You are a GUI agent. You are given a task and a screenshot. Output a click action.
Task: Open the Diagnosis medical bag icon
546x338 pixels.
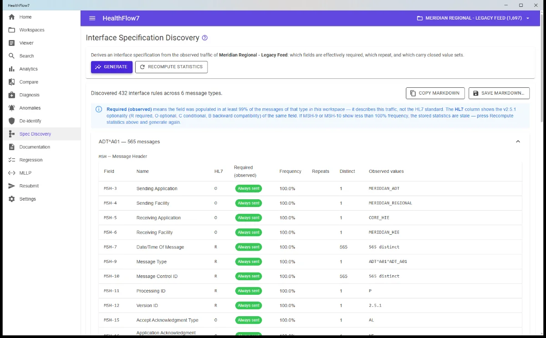12,95
